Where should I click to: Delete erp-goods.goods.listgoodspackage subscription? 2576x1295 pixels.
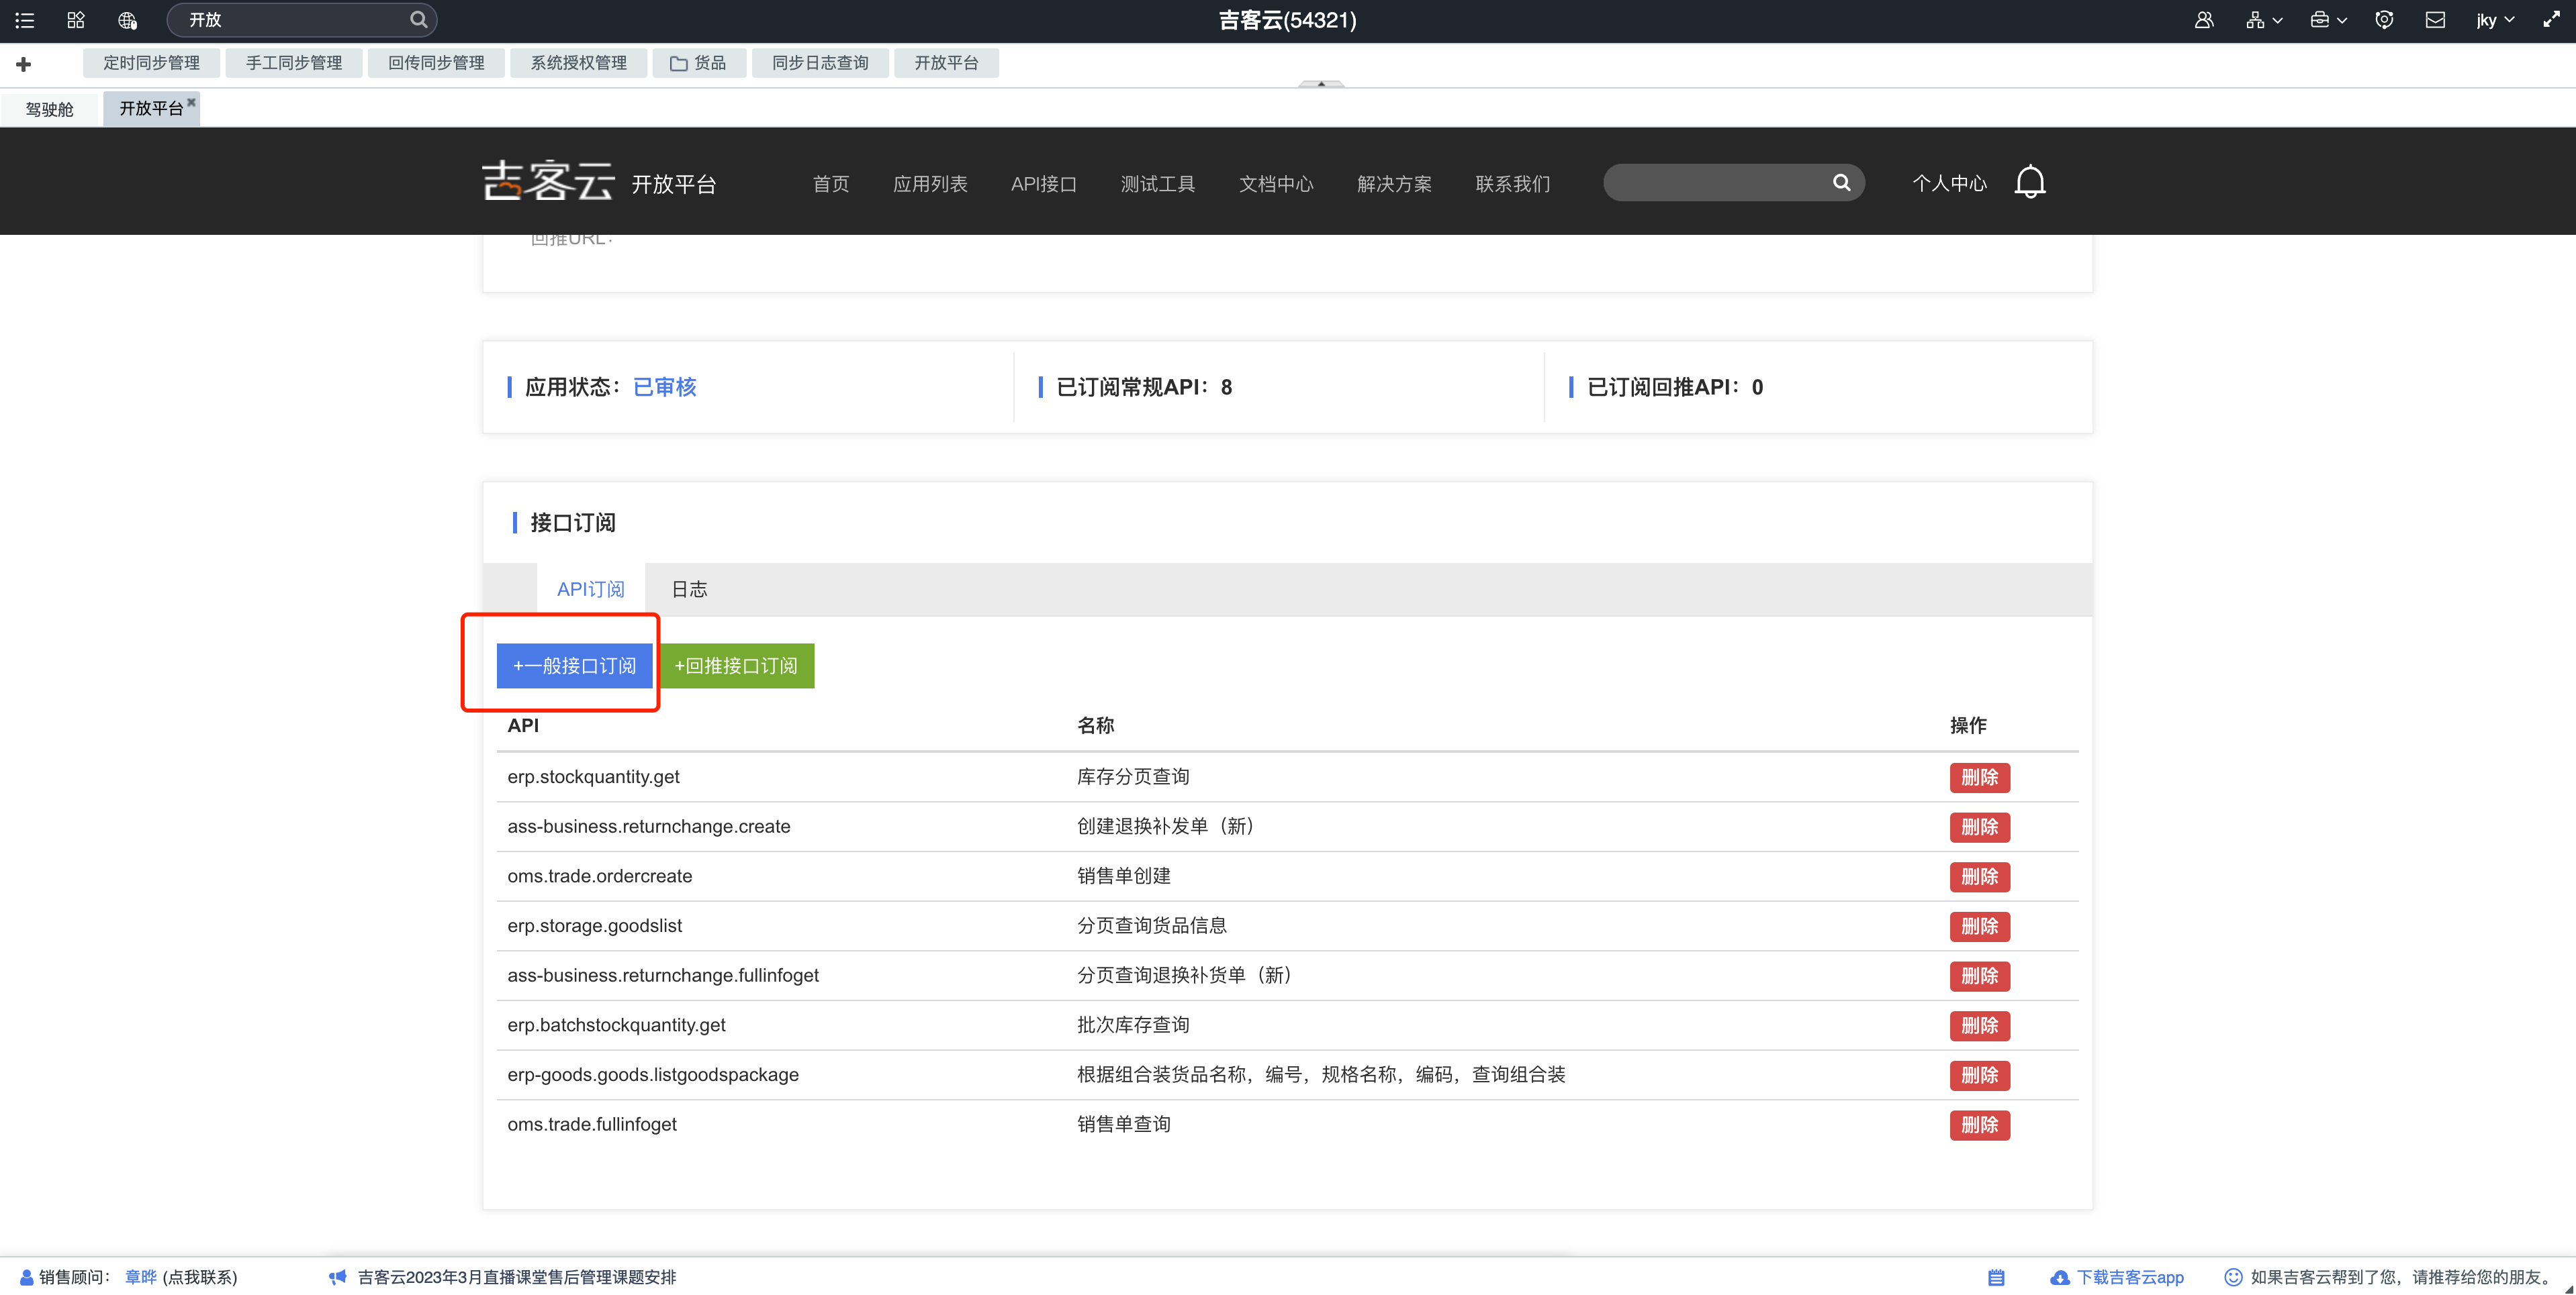pyautogui.click(x=1980, y=1075)
